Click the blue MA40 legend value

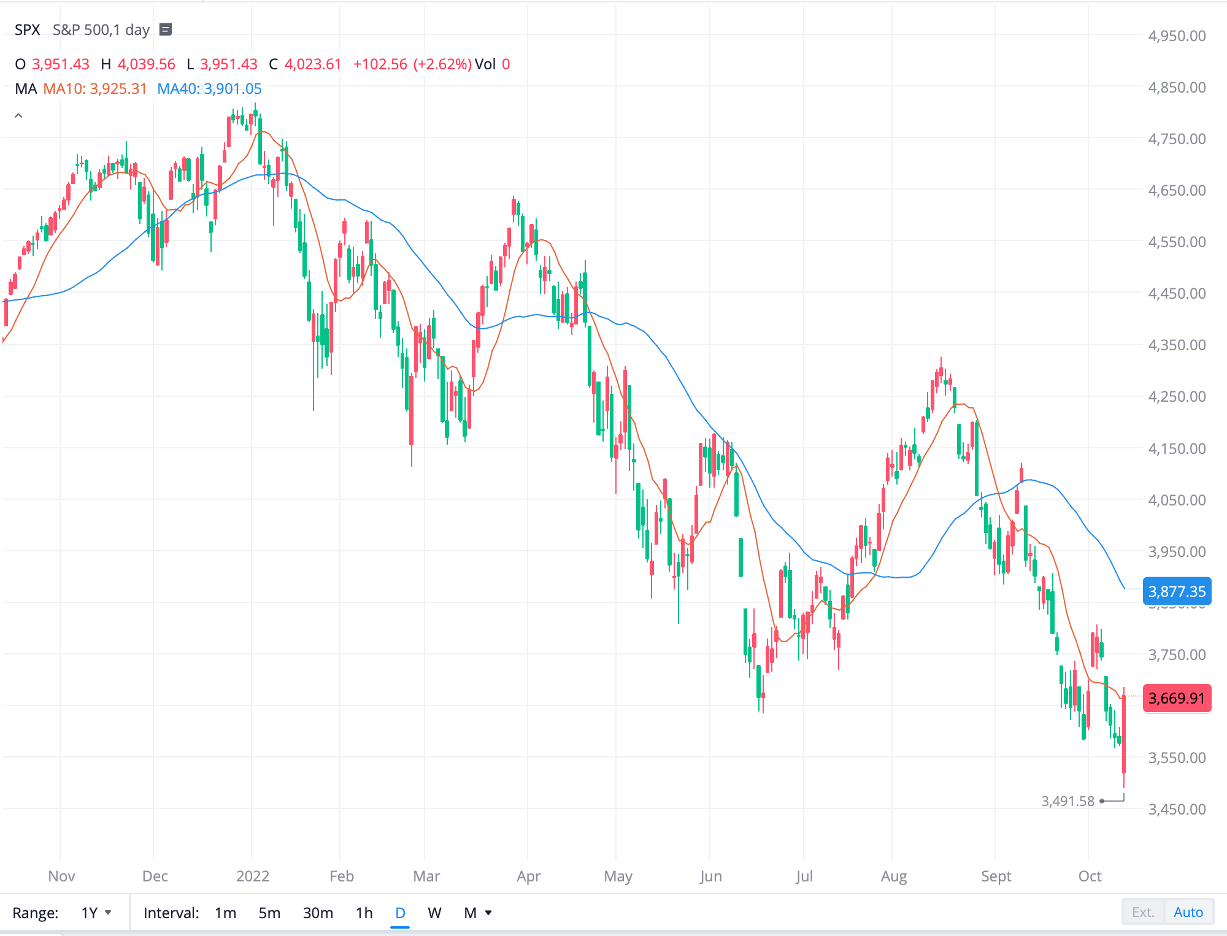(x=210, y=89)
